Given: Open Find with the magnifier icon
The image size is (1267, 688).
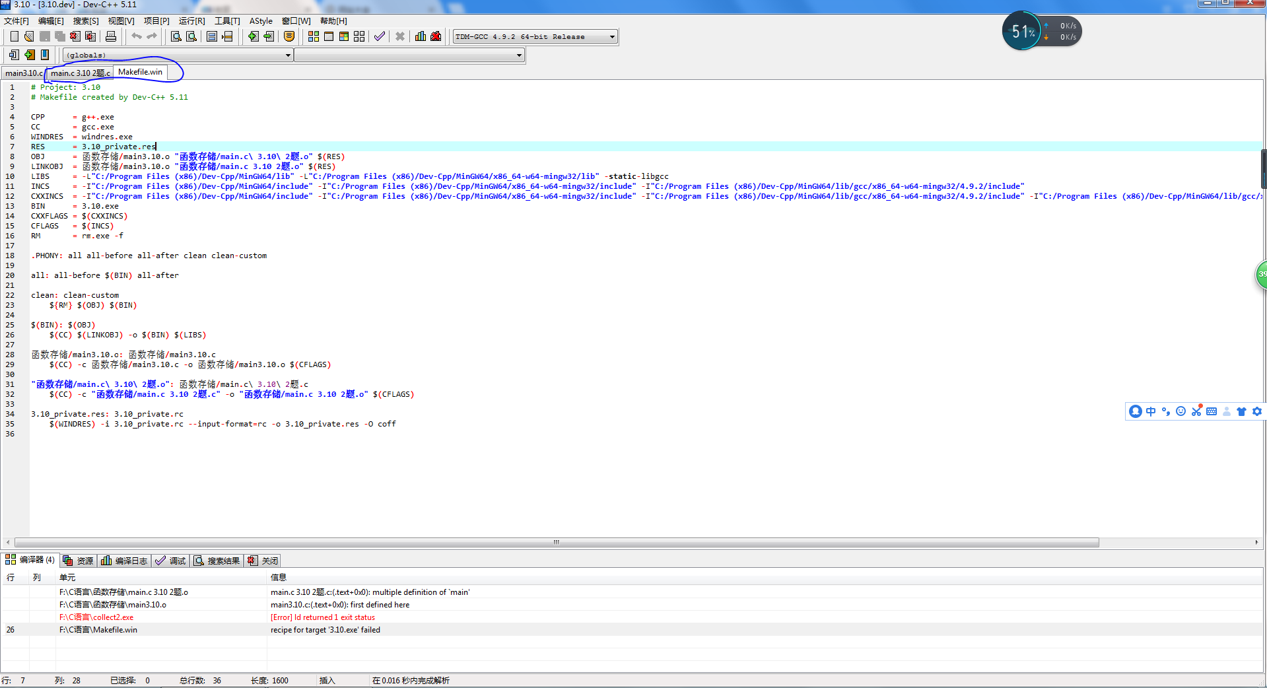Looking at the screenshot, I should pos(176,36).
